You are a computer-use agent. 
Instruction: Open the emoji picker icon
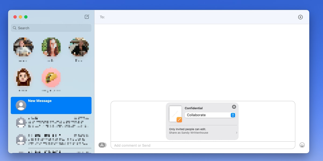(x=302, y=145)
